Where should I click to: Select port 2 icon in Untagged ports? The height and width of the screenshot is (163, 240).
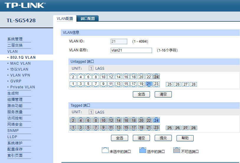pos(73,77)
